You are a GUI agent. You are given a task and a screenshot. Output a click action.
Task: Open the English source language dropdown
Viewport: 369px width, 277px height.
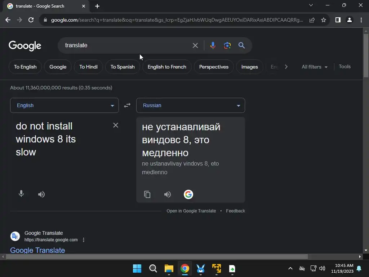(x=65, y=105)
